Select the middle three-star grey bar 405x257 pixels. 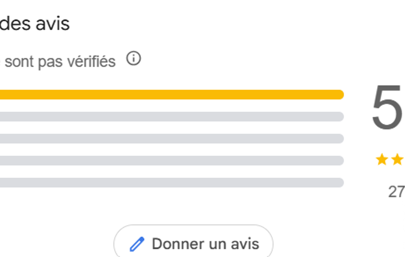tap(172, 139)
